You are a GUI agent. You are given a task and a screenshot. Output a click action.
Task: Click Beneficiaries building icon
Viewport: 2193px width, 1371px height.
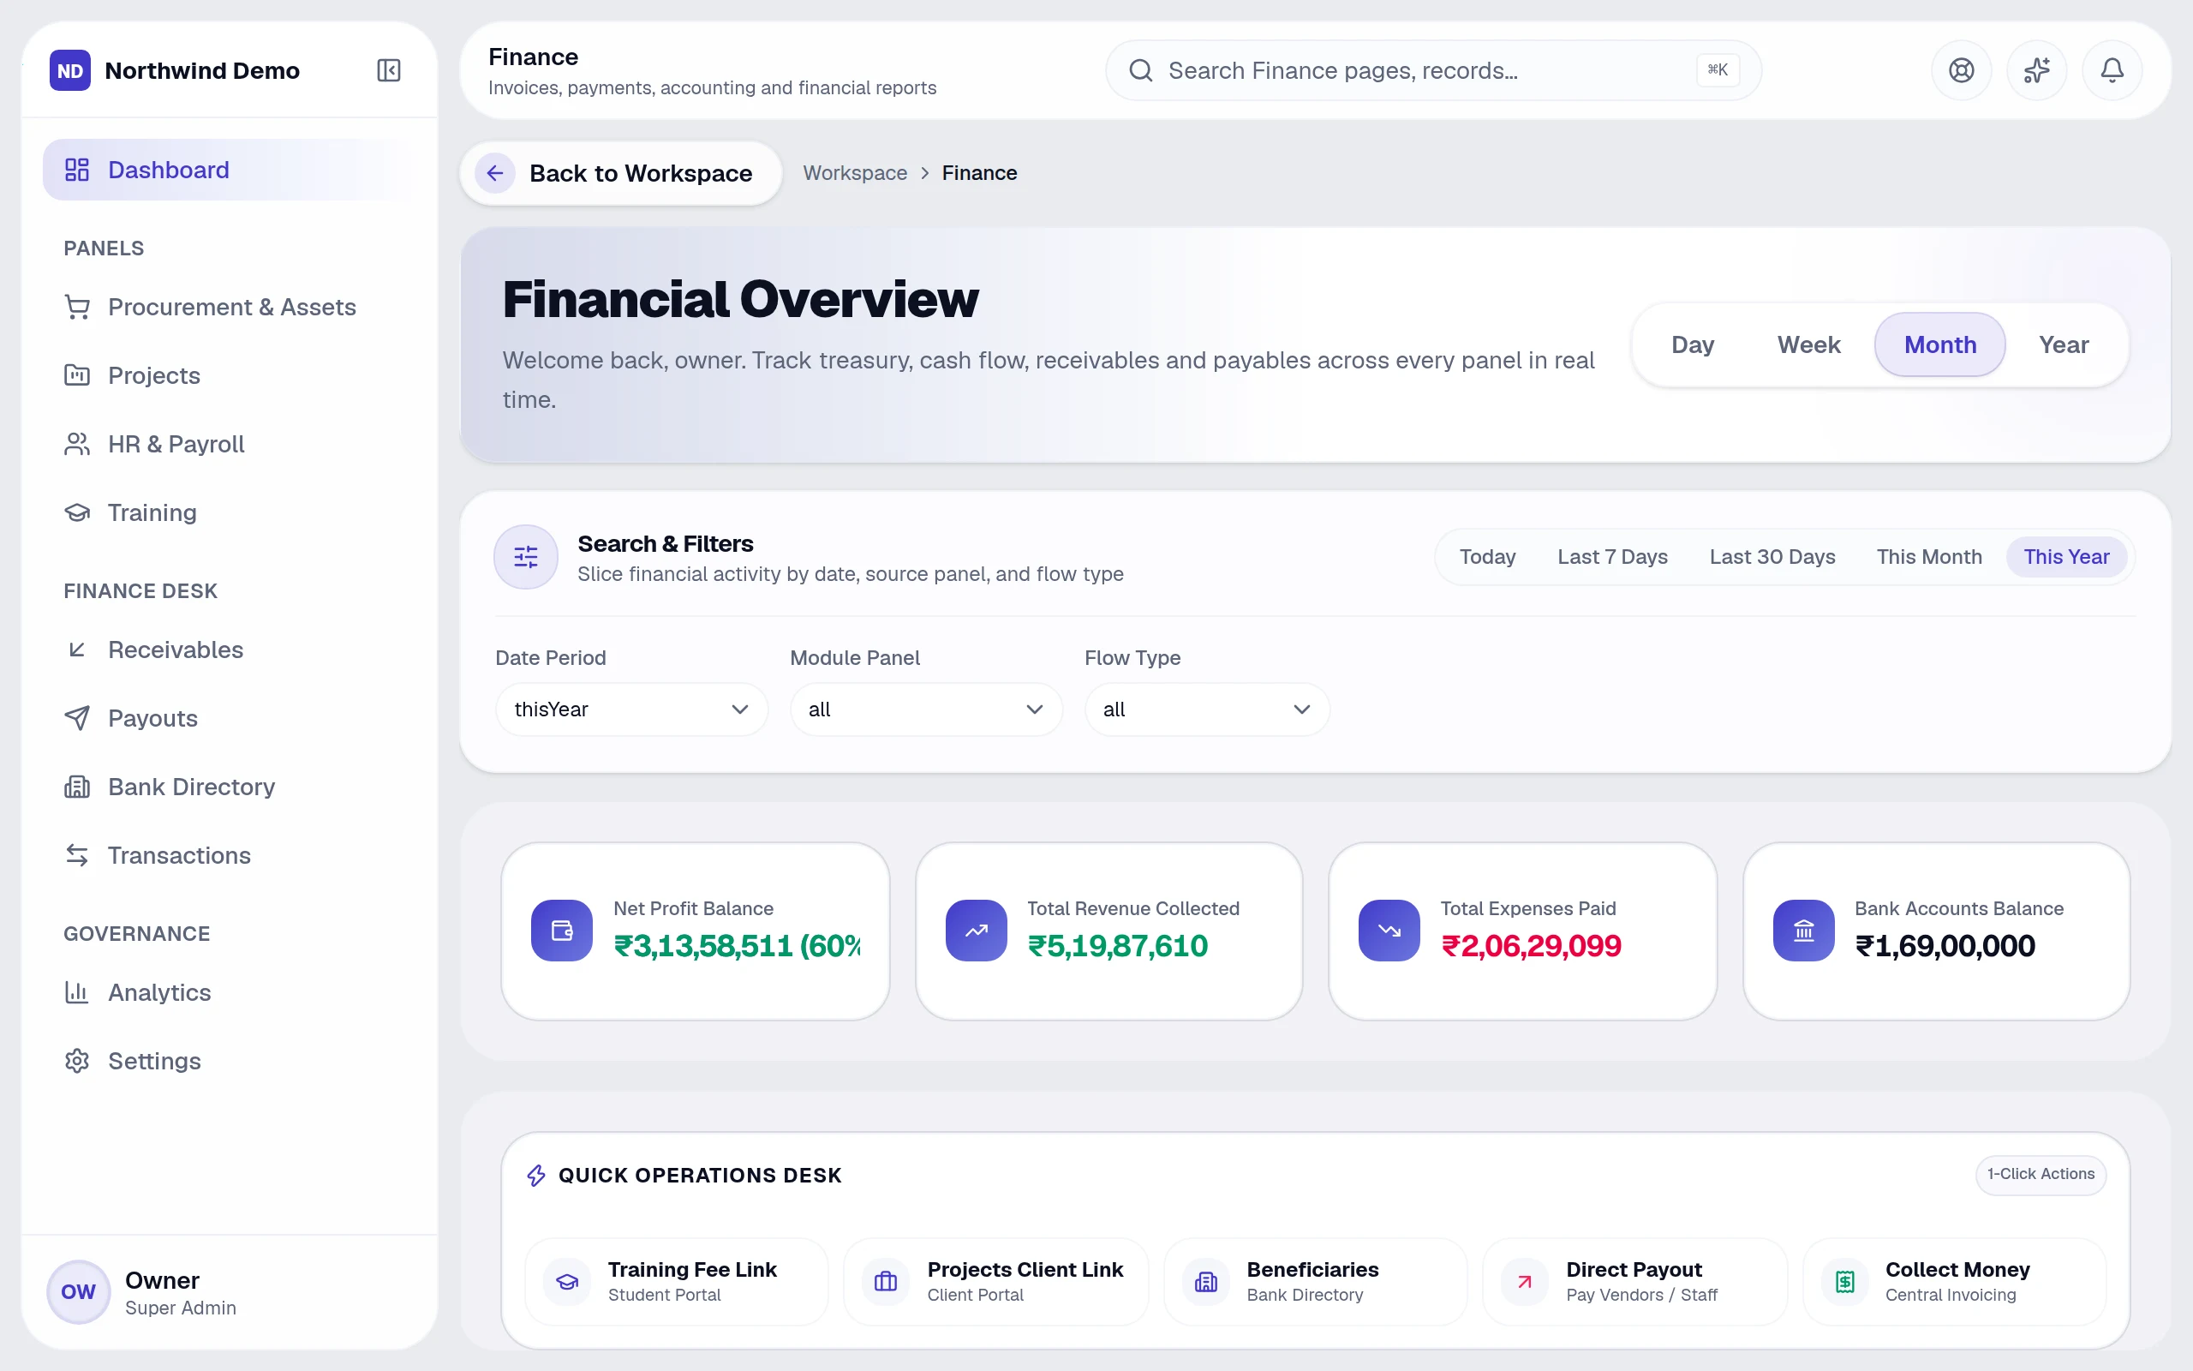(x=1206, y=1281)
